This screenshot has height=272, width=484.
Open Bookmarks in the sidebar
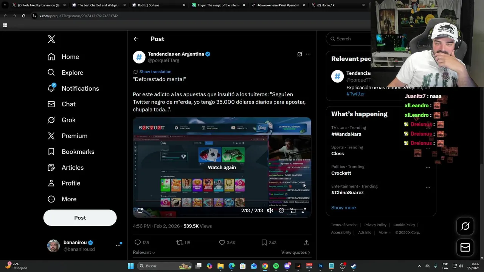[71, 152]
